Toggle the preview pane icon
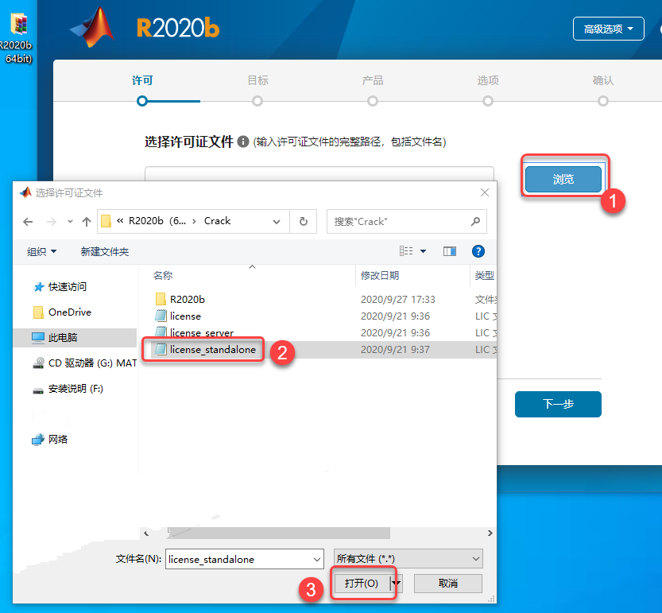 [450, 251]
